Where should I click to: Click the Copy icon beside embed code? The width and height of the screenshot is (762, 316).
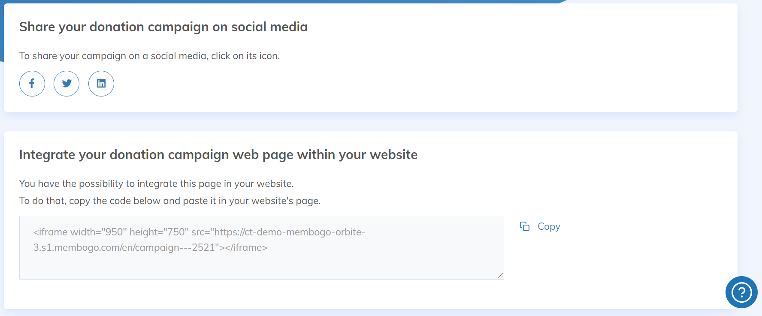pyautogui.click(x=524, y=226)
